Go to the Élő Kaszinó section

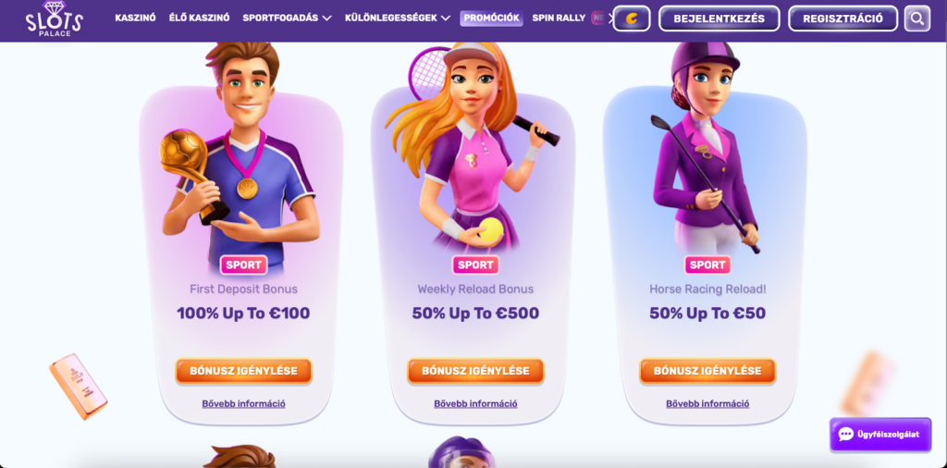tap(200, 18)
